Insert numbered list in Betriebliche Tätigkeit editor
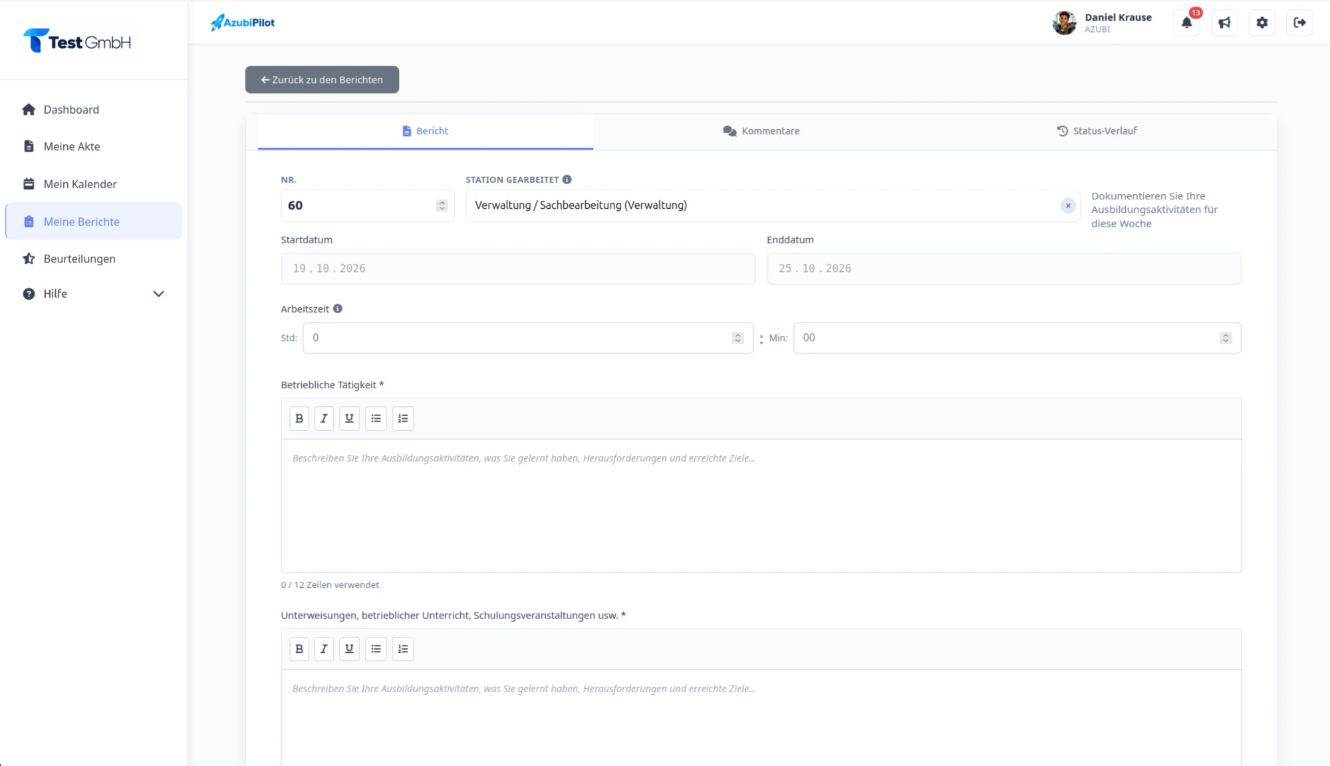The width and height of the screenshot is (1330, 766). [403, 418]
